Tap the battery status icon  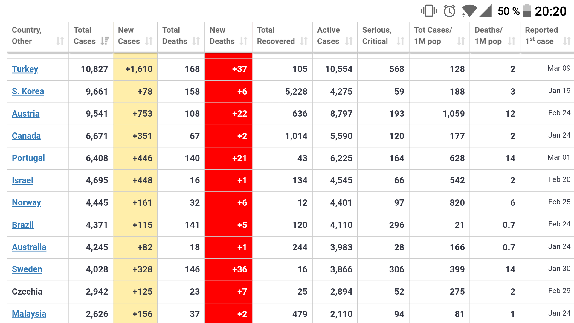click(527, 11)
